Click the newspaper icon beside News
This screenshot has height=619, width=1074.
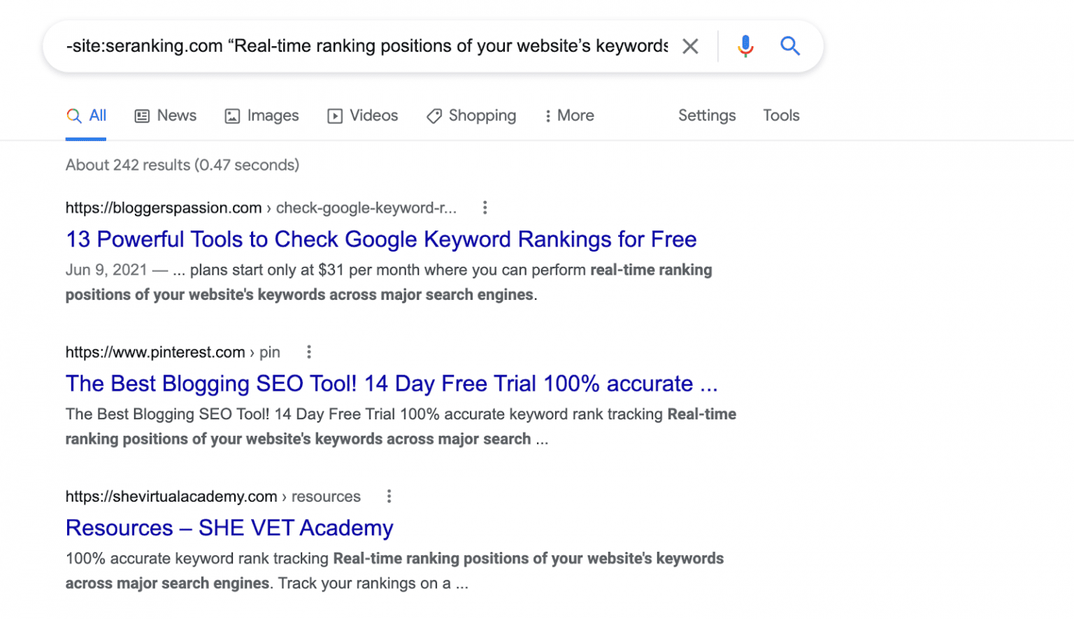(x=142, y=115)
